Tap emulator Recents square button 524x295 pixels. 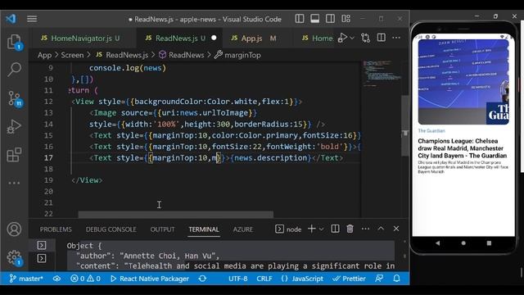[489, 243]
